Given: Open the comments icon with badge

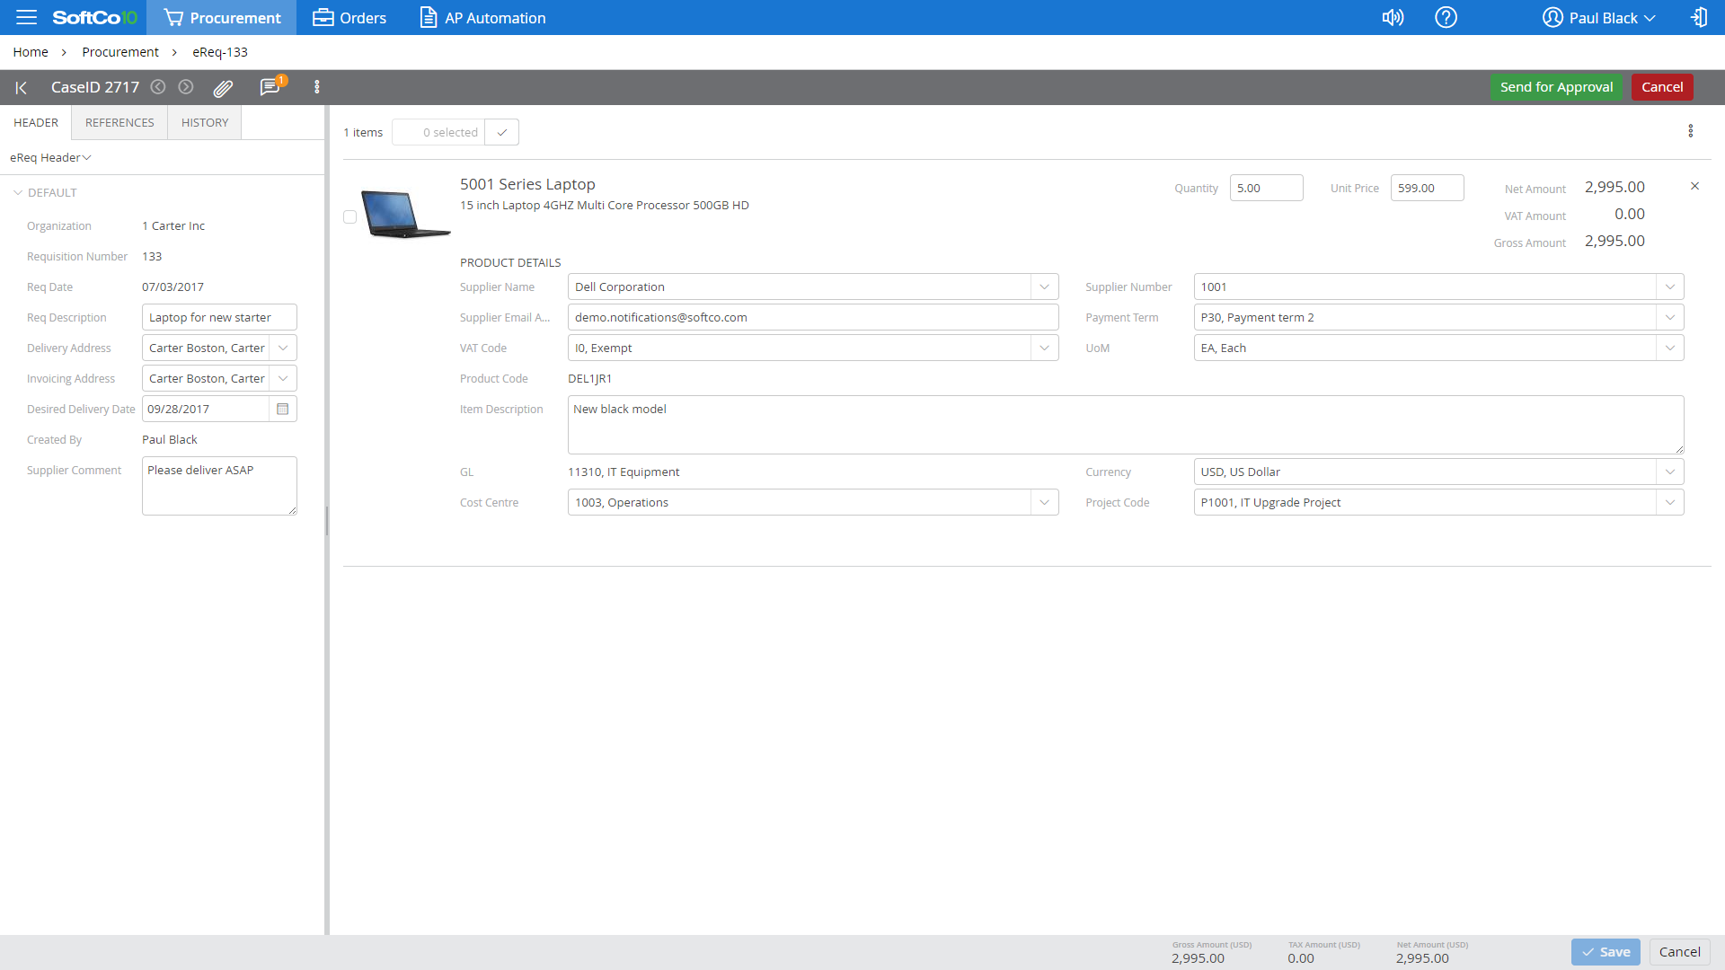Looking at the screenshot, I should (x=270, y=87).
